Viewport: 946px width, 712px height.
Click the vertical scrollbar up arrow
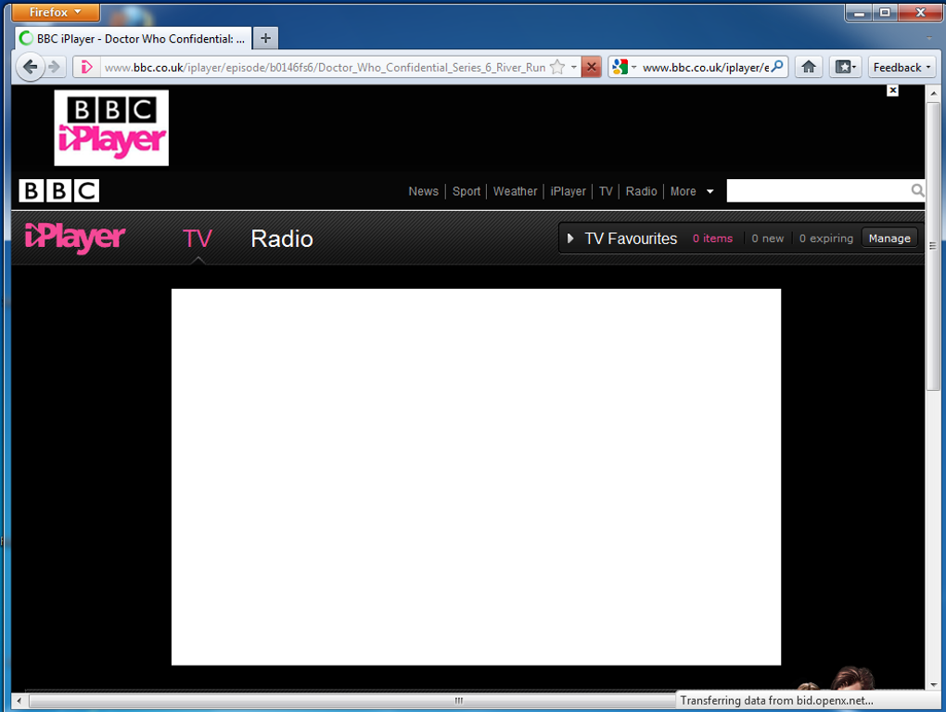[x=933, y=94]
